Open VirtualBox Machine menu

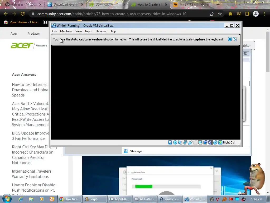pos(66,31)
